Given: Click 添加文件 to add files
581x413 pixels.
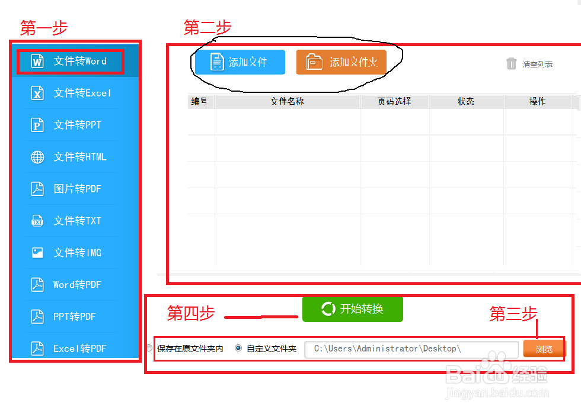Looking at the screenshot, I should [x=240, y=62].
